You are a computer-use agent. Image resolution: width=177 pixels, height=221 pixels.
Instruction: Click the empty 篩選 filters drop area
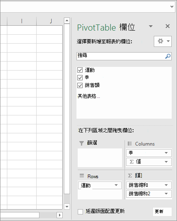(x=100, y=158)
